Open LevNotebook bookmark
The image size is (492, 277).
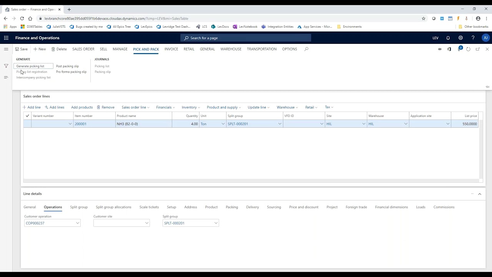click(245, 27)
